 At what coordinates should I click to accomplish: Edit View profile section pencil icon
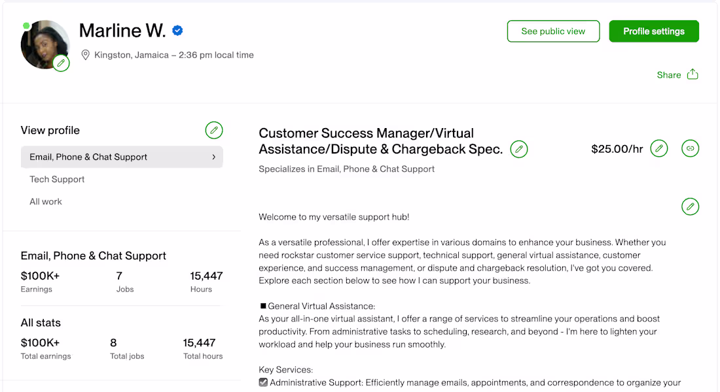click(214, 130)
